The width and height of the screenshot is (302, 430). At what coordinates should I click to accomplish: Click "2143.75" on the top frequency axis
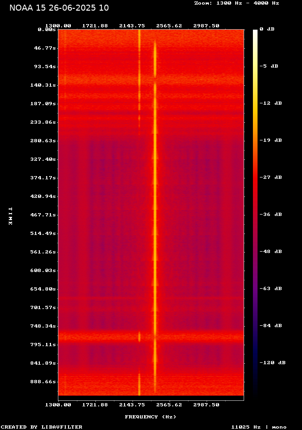click(x=132, y=26)
